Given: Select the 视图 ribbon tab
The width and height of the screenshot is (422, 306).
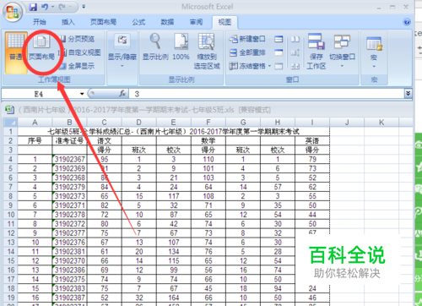Looking at the screenshot, I should pos(225,22).
